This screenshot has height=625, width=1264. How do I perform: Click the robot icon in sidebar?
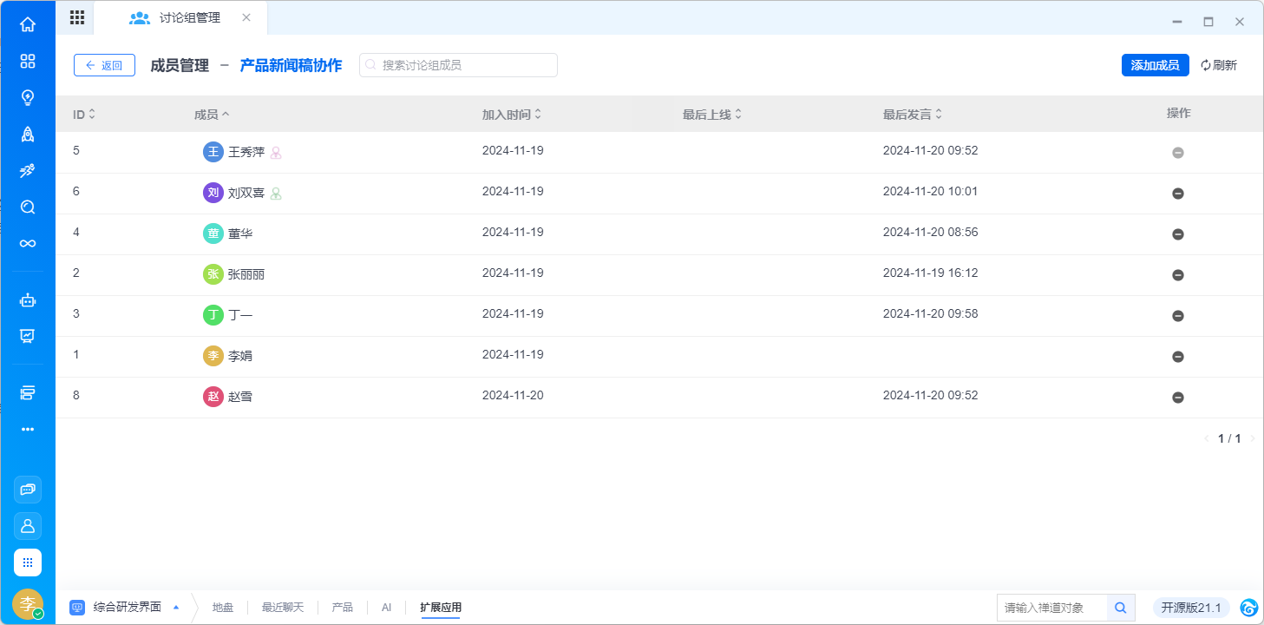tap(28, 300)
